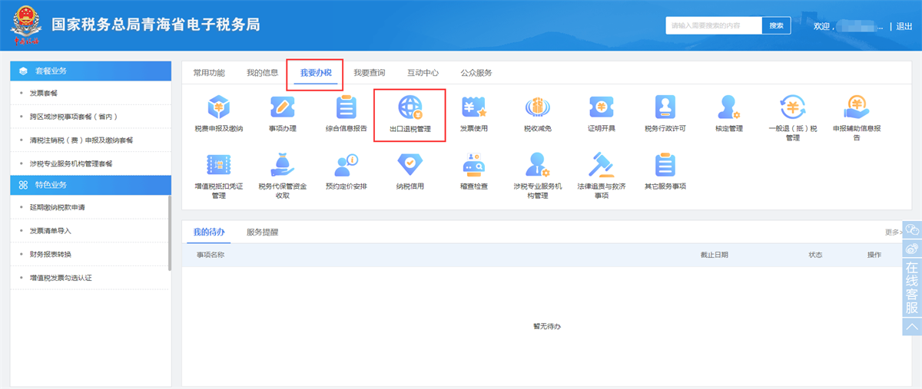Click the 搜索 button
Viewport: 922px width, 389px height.
coord(776,25)
